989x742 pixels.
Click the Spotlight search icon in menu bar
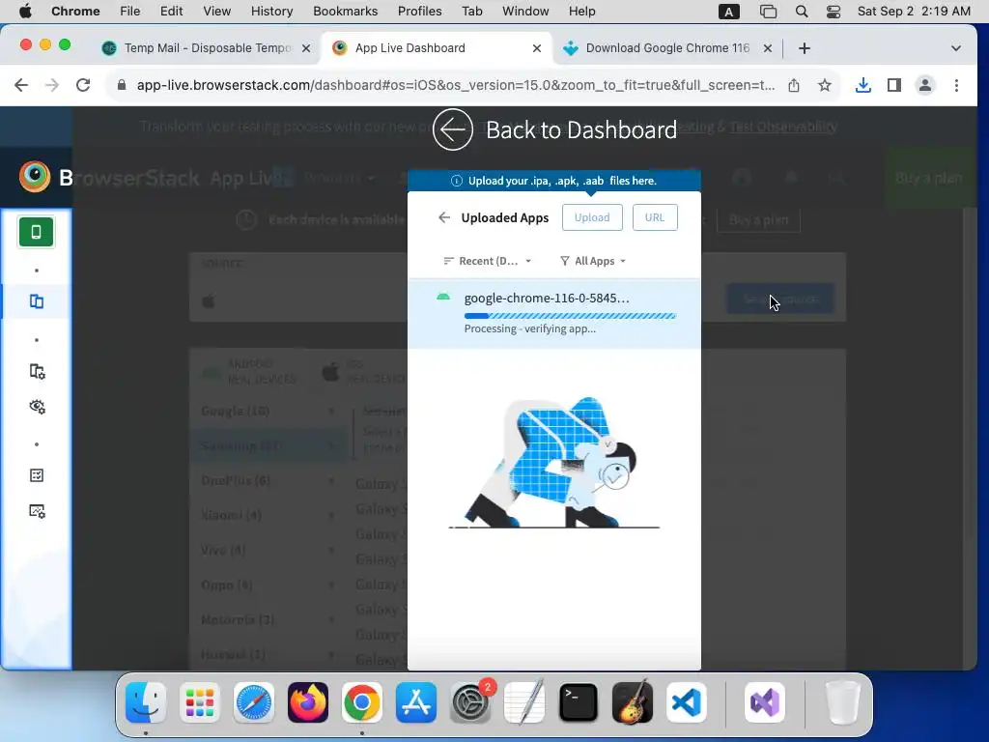[x=801, y=12]
